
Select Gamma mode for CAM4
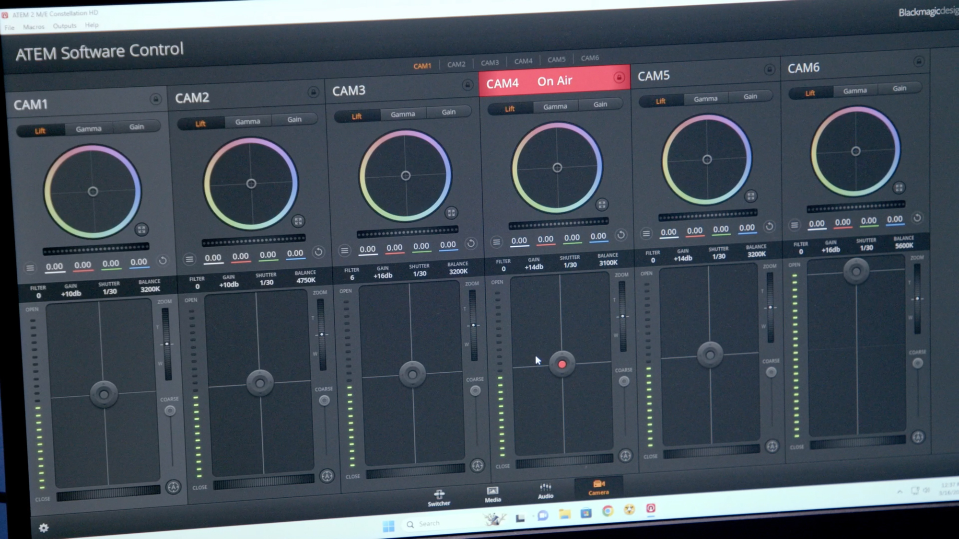click(555, 106)
